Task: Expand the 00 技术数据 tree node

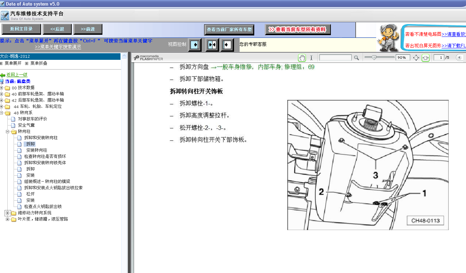Action: click(1, 88)
